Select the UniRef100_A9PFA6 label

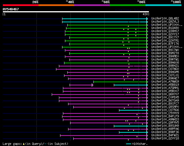click(165, 129)
